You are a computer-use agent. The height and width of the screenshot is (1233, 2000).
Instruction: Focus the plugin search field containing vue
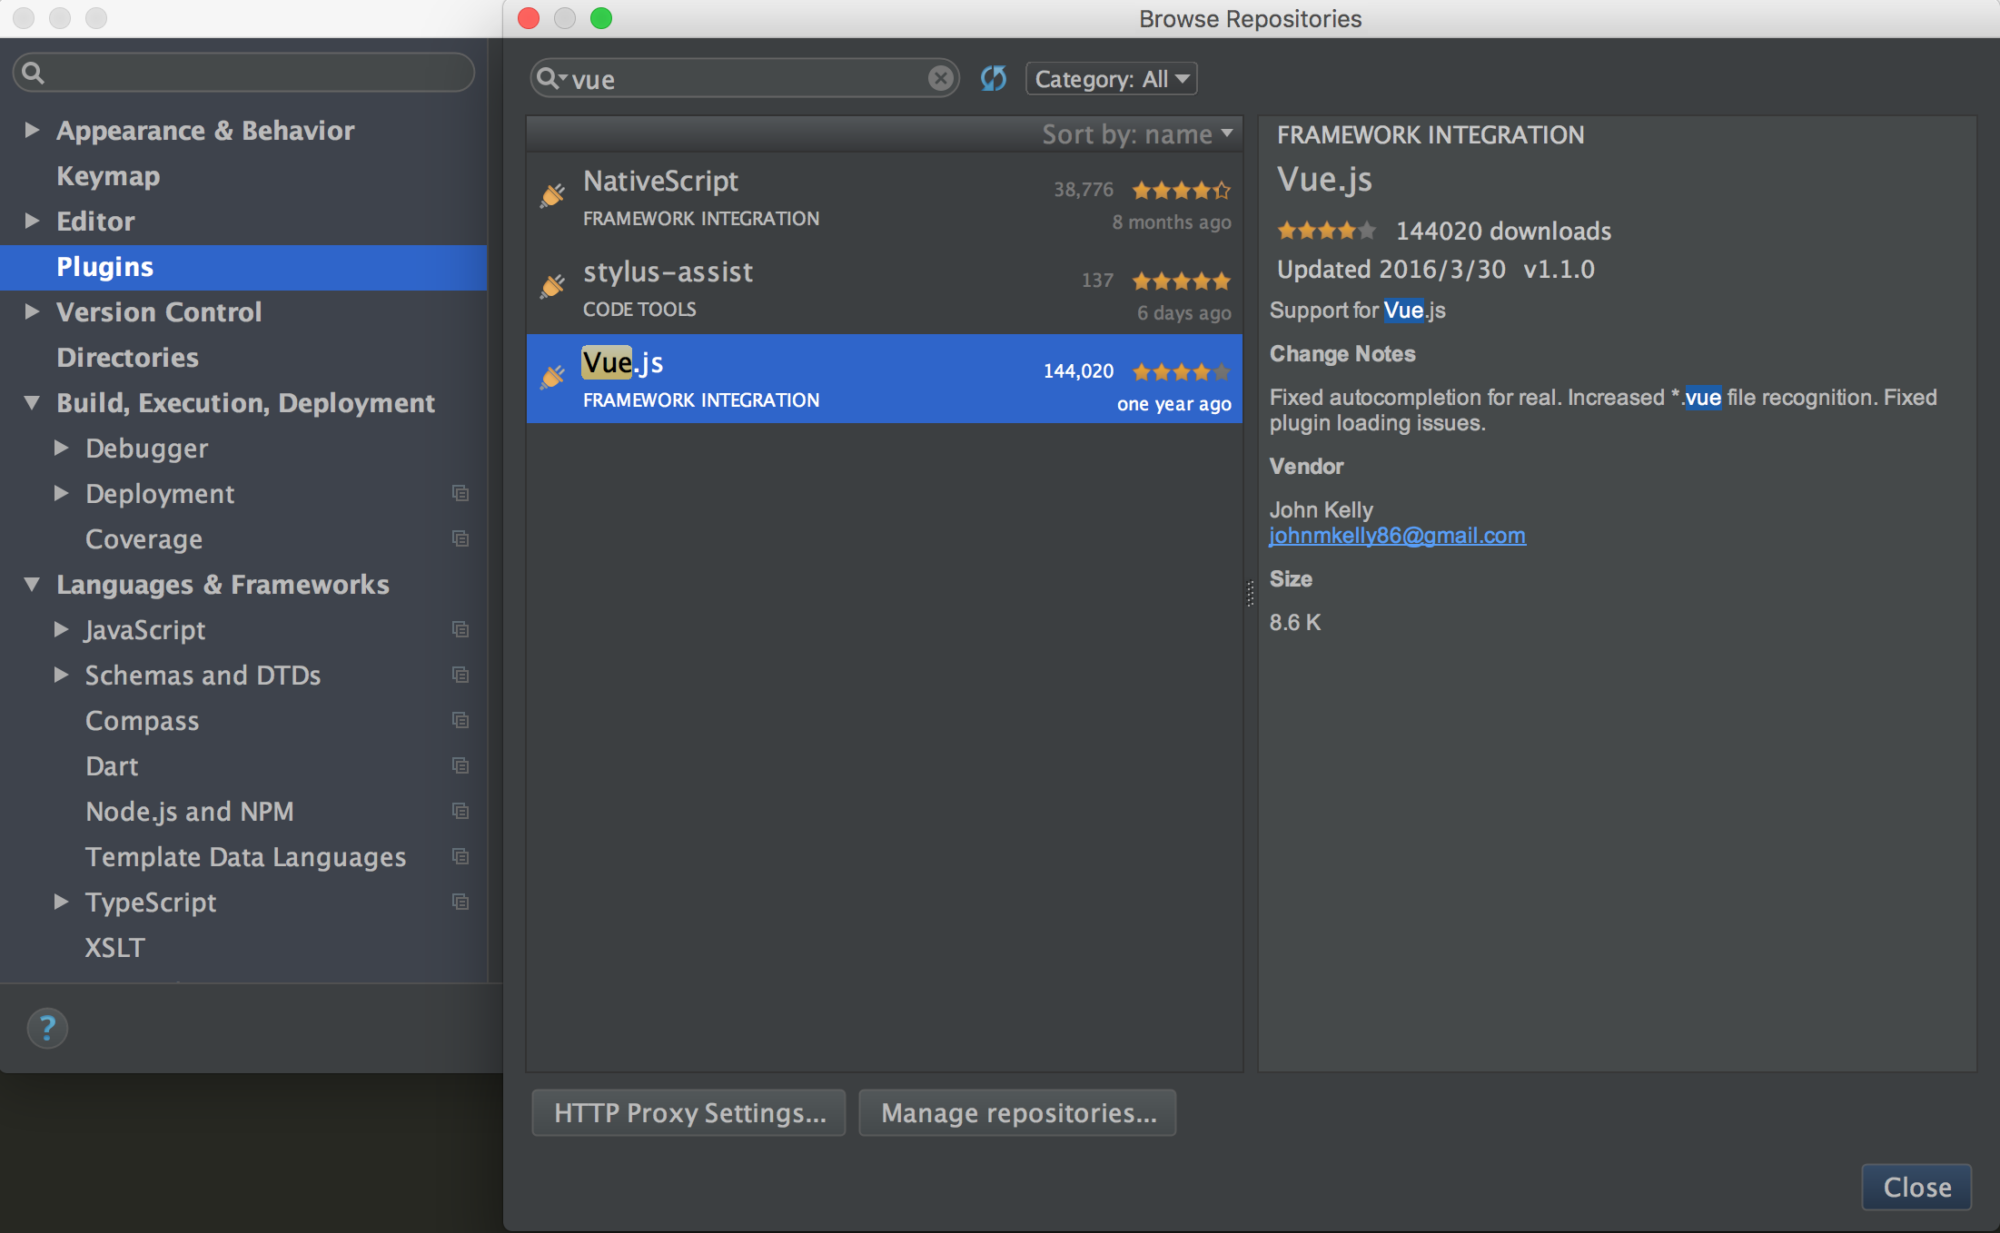(x=745, y=79)
